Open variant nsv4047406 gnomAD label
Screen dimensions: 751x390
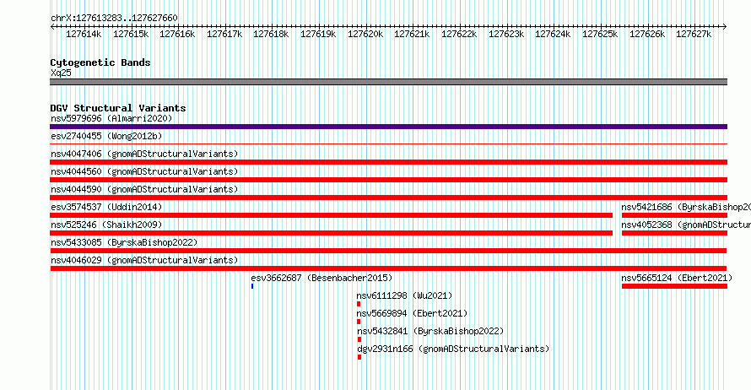tap(144, 154)
